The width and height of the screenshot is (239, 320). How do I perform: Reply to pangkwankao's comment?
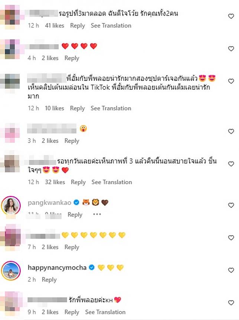[75, 215]
